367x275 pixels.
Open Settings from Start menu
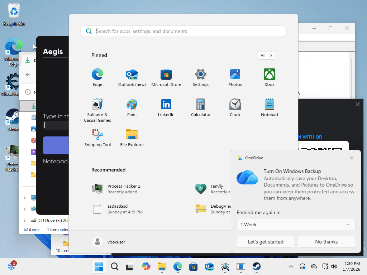pyautogui.click(x=201, y=78)
